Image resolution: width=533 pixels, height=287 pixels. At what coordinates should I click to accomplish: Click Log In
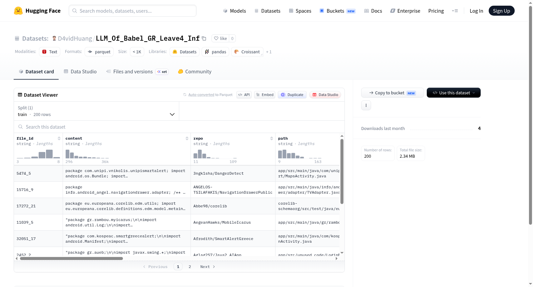[476, 11]
